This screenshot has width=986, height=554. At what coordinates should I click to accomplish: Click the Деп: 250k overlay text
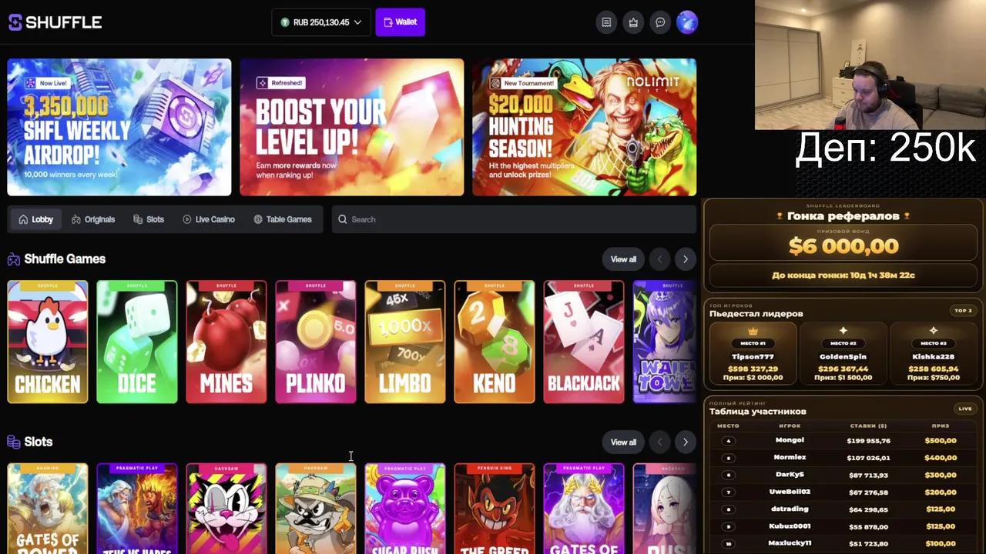885,148
